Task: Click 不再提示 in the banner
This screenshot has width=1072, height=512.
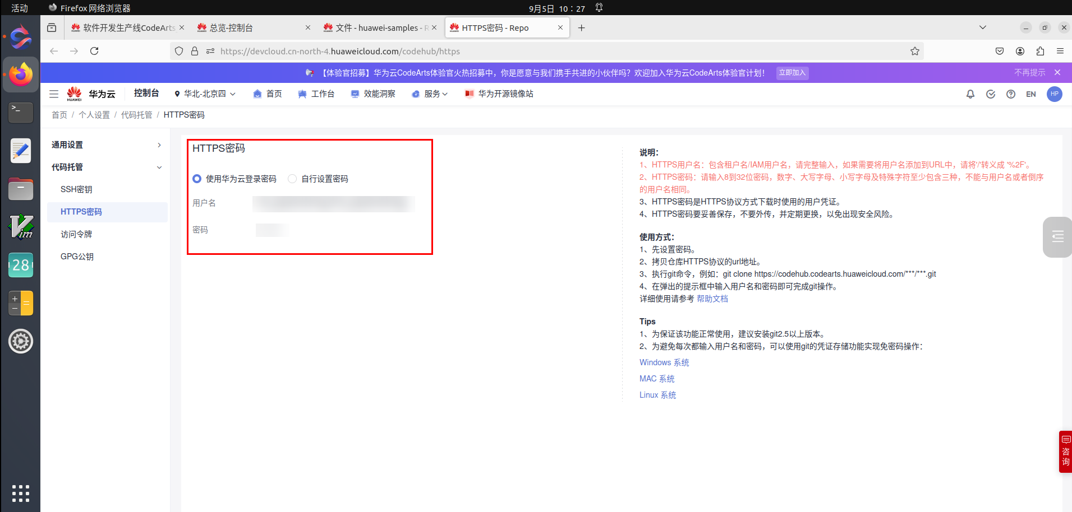Action: [1030, 73]
